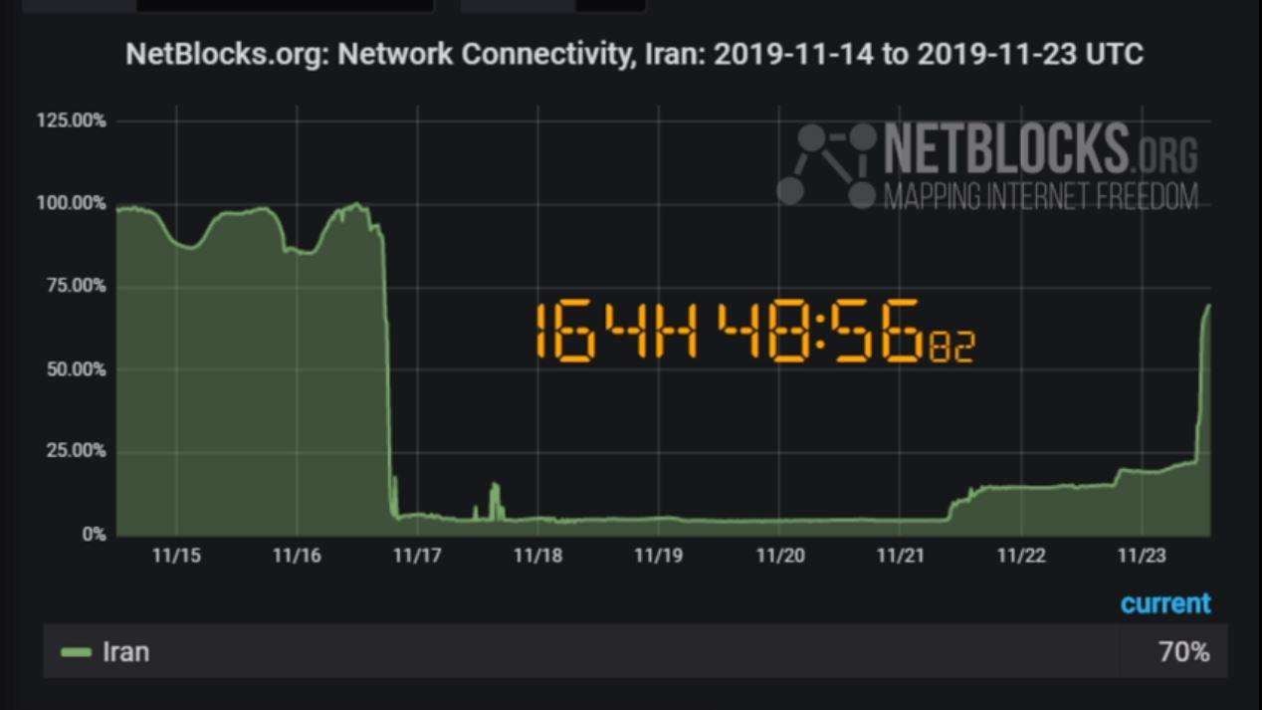
Task: Click the 125.00% y-axis label
Action: click(x=72, y=120)
